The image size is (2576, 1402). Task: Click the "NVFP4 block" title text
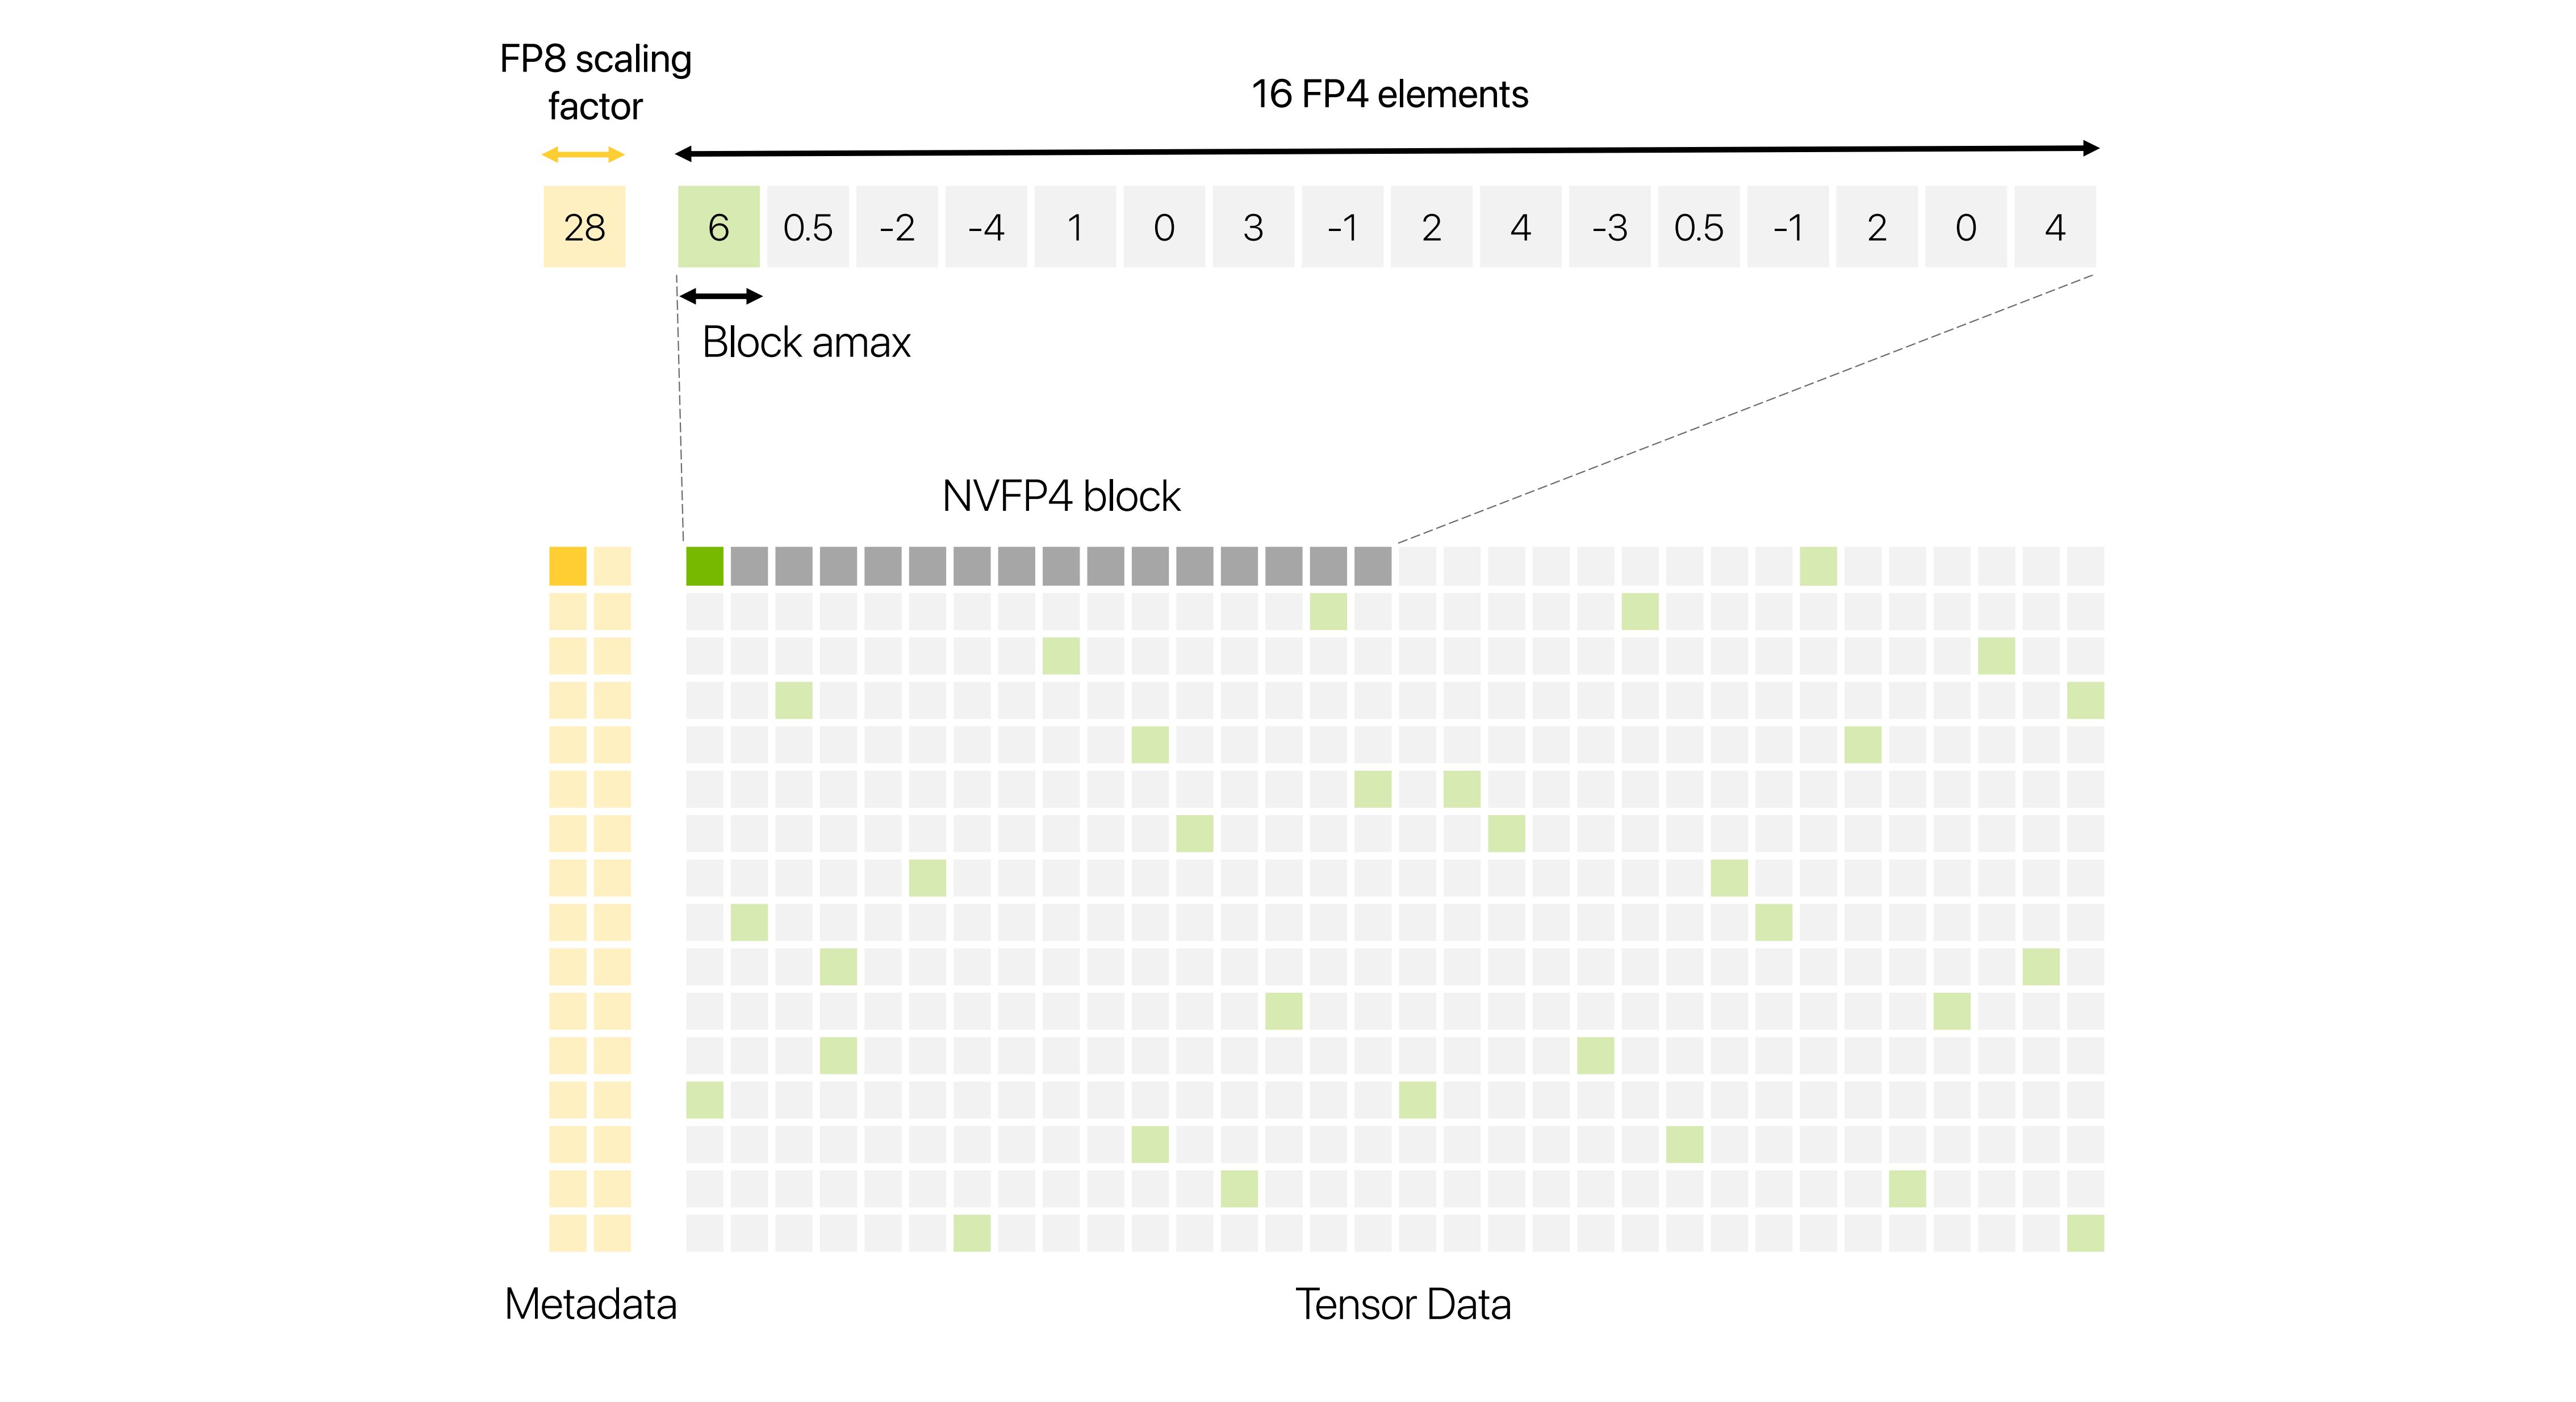(x=1061, y=496)
